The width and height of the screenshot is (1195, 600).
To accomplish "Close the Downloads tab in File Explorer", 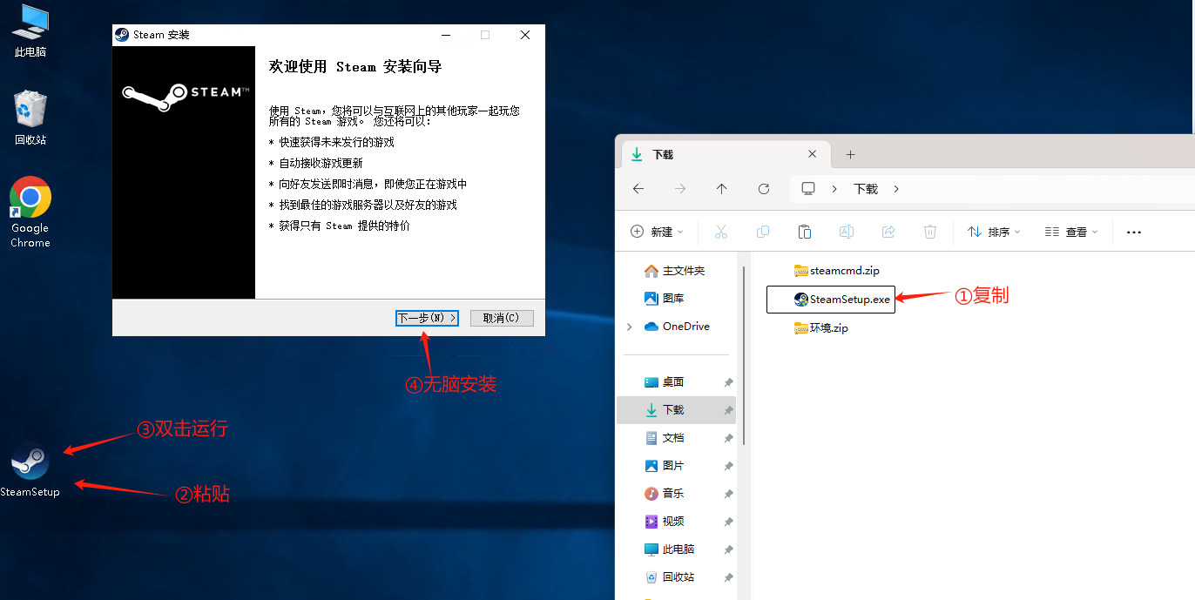I will click(x=813, y=154).
